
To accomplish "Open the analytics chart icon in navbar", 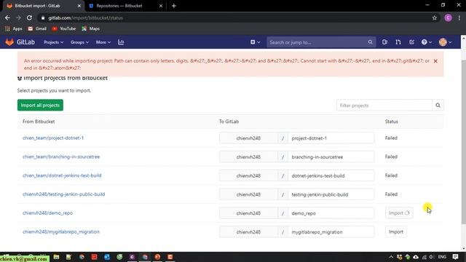I will tap(121, 42).
